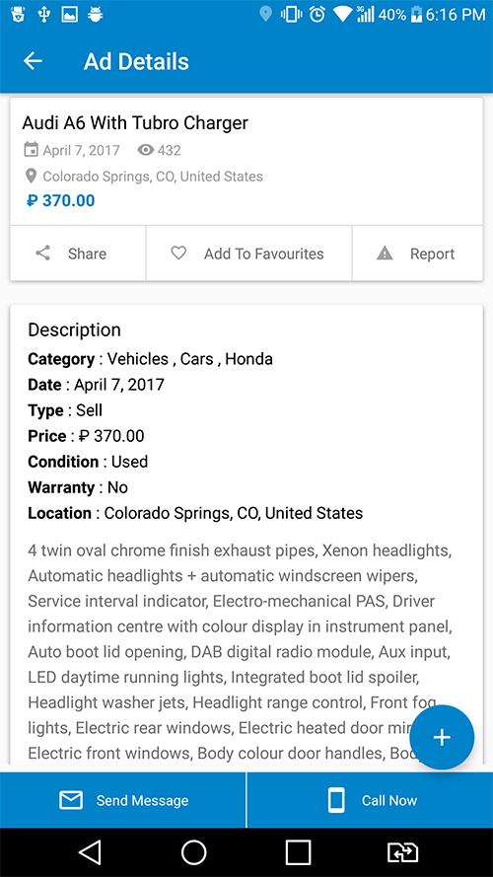Tap the Share icon

click(x=43, y=254)
